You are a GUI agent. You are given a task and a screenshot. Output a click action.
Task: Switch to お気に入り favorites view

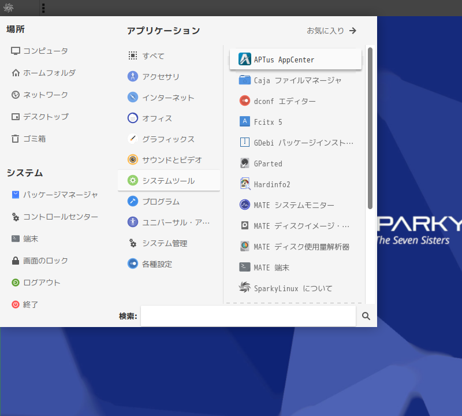coord(331,31)
